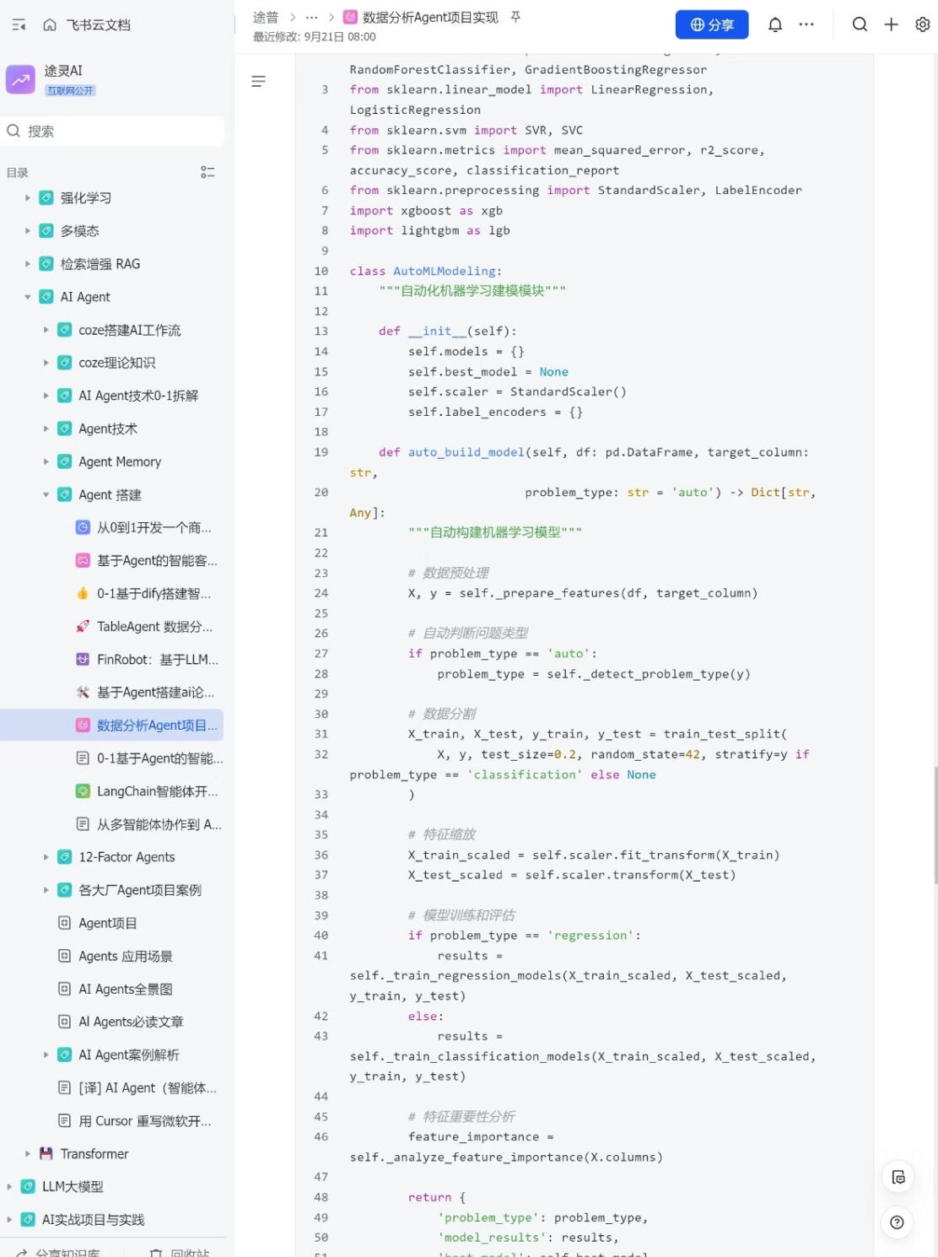Open the help question mark button
This screenshot has width=938, height=1257.
(x=897, y=1222)
